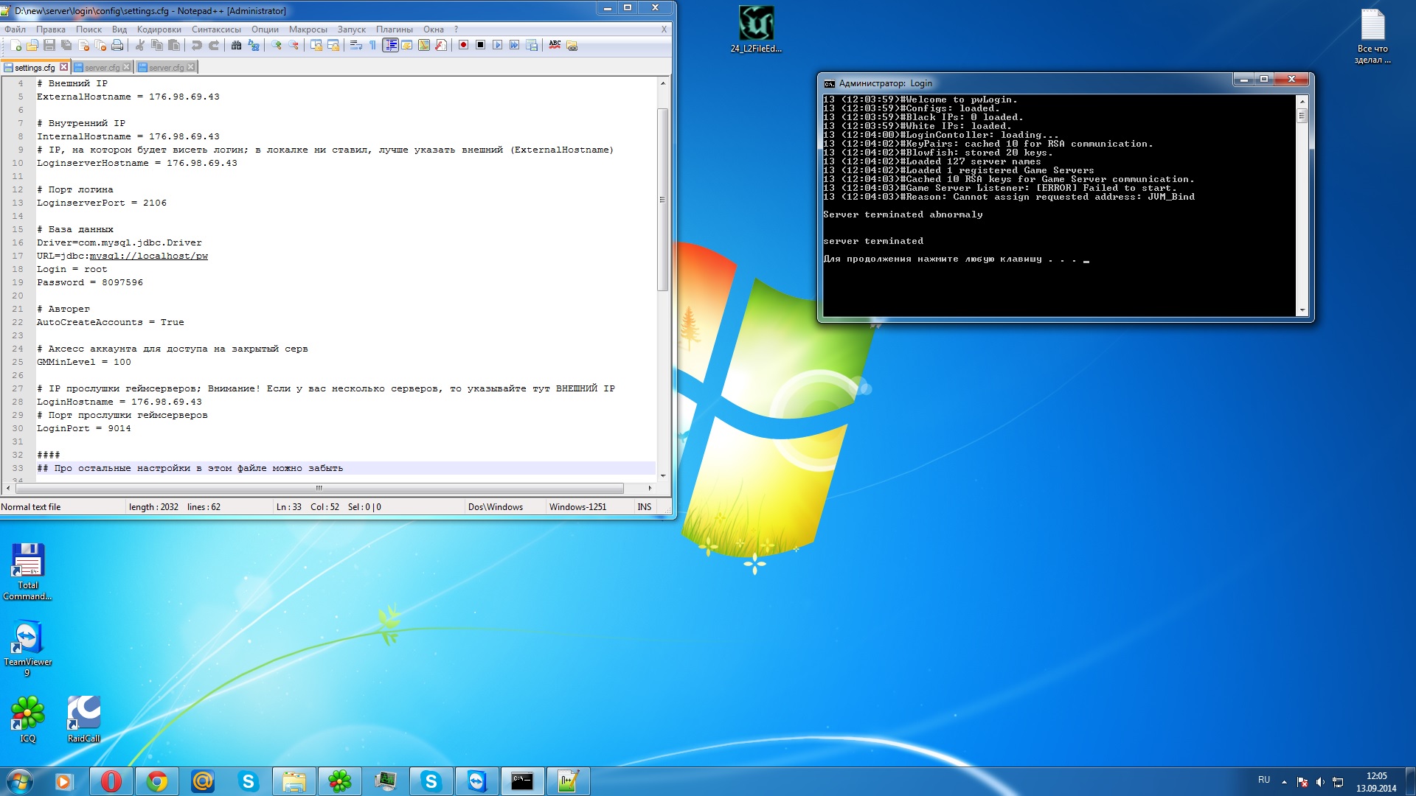Open the Файл menu
The height and width of the screenshot is (796, 1416).
[x=15, y=29]
